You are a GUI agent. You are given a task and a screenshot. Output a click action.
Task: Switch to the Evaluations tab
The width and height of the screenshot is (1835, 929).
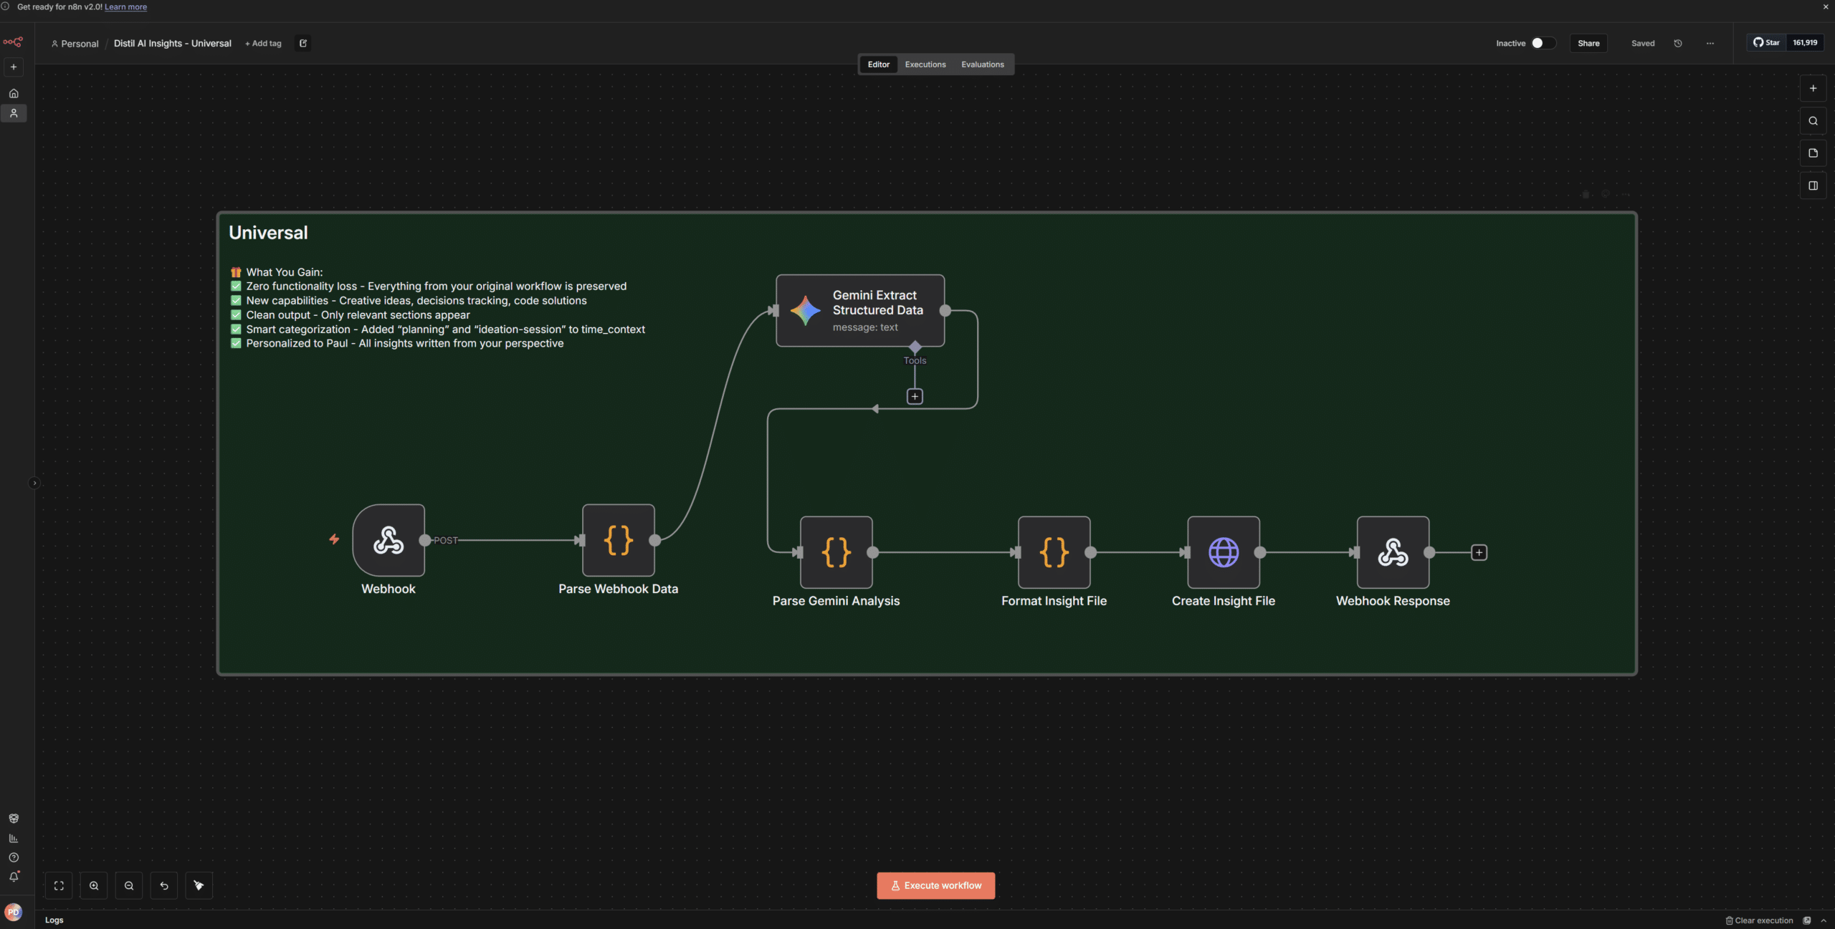[982, 64]
